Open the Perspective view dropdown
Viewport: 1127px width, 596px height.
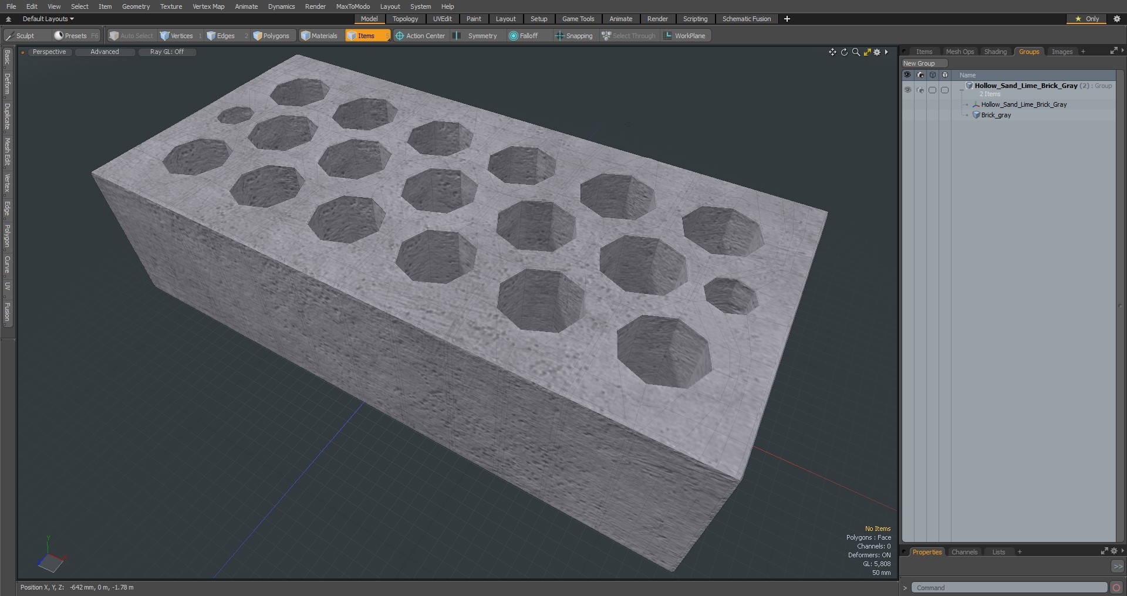click(49, 52)
